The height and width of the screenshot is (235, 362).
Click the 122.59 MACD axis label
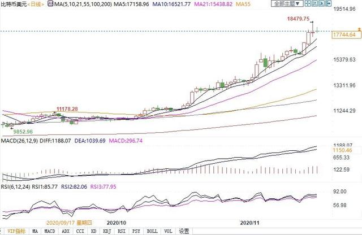(342, 169)
